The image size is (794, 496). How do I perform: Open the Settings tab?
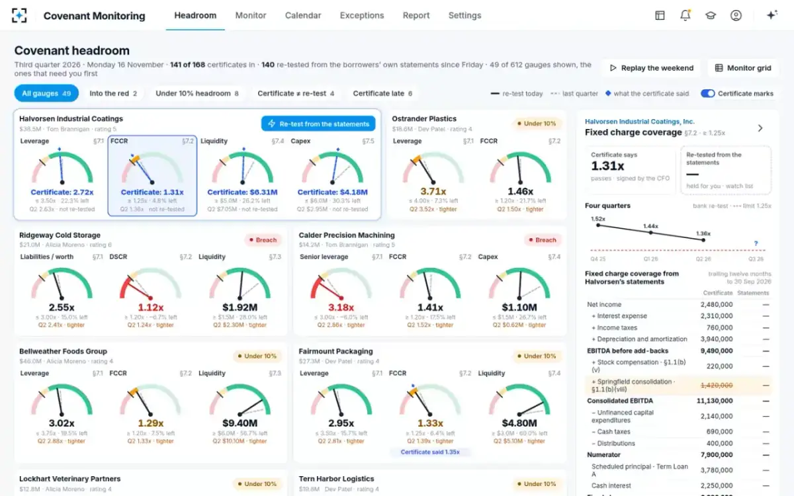click(464, 15)
